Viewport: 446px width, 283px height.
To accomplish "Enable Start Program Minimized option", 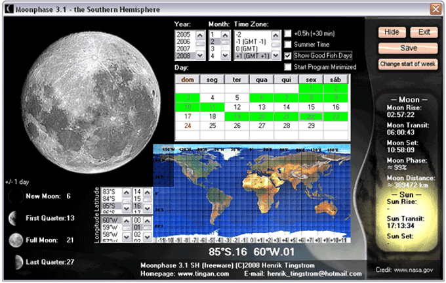I will (288, 67).
